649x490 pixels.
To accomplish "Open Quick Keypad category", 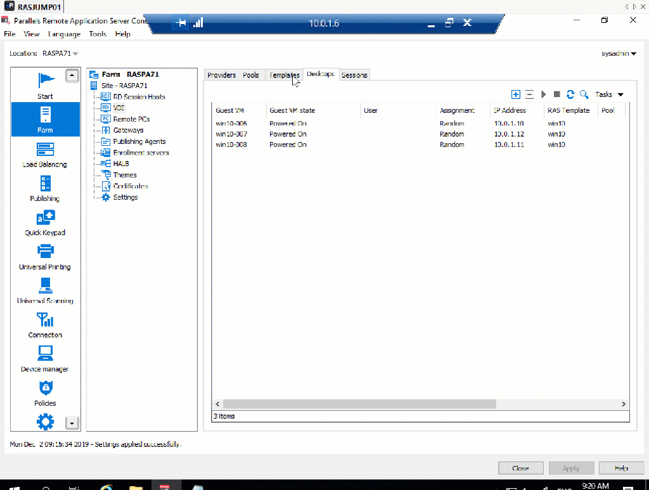I will click(x=45, y=223).
